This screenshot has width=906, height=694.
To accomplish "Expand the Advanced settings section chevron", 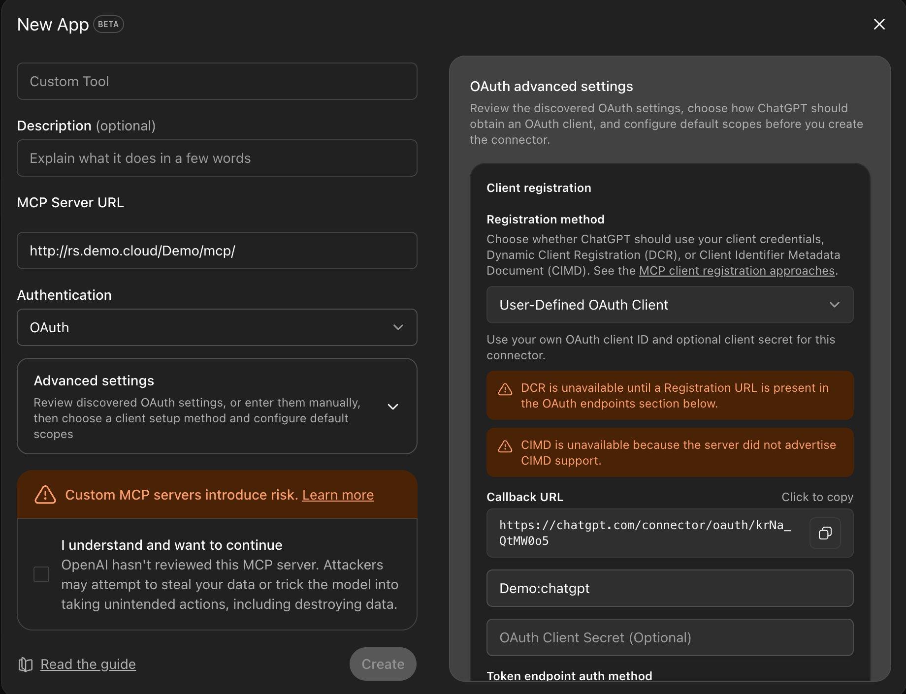I will (x=393, y=407).
